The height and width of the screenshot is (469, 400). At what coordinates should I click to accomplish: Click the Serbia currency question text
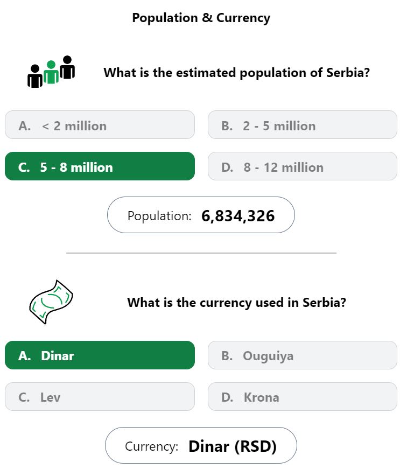click(x=237, y=303)
